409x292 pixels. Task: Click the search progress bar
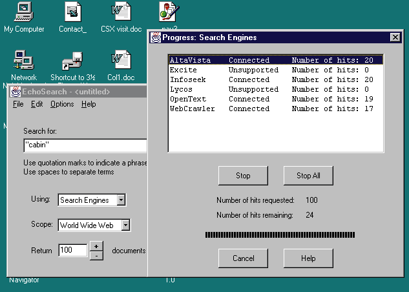[280, 235]
